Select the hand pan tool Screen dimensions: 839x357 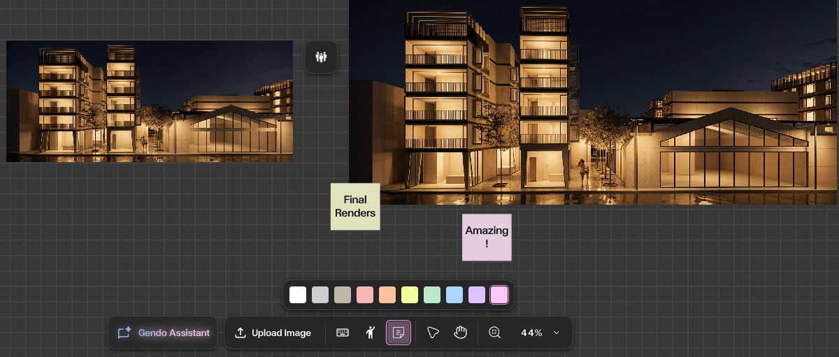point(460,333)
